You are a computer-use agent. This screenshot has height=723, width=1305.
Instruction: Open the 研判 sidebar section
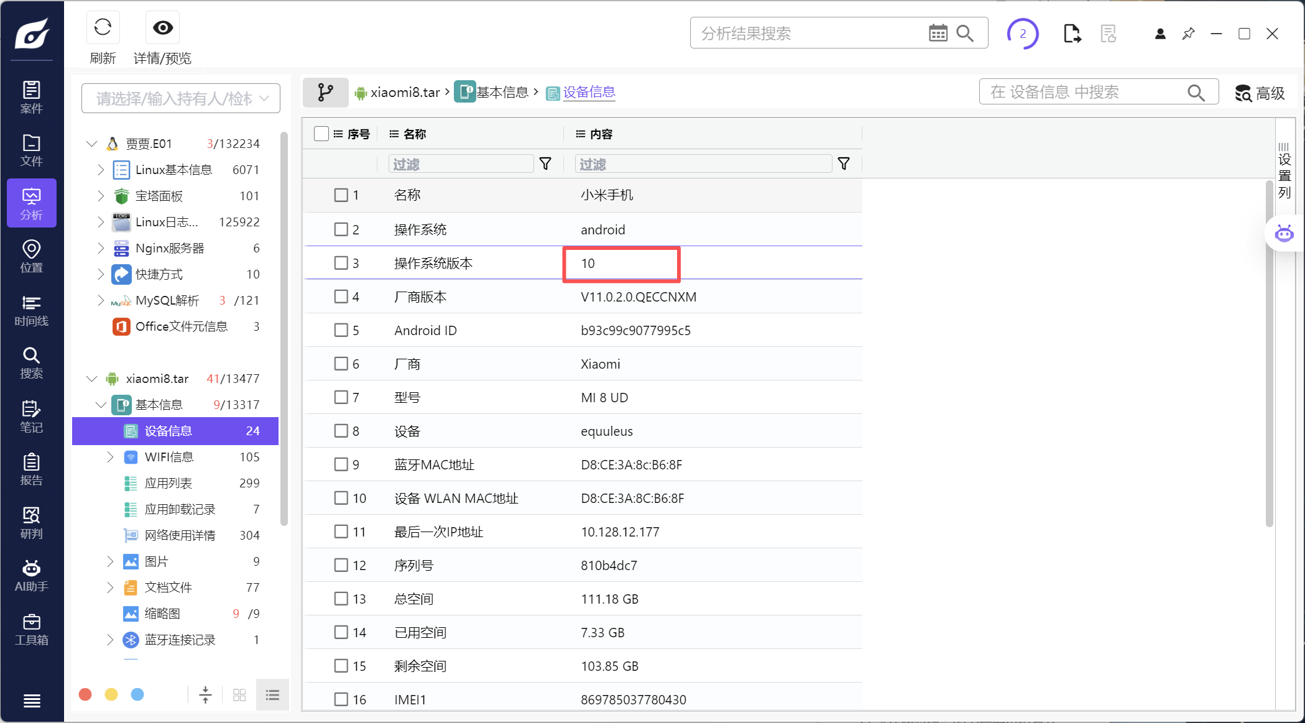[x=32, y=523]
